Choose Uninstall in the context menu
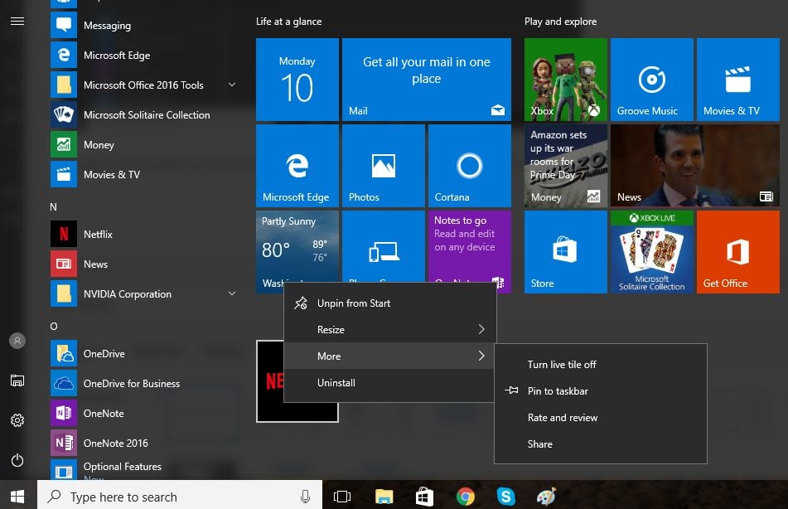This screenshot has height=509, width=788. (x=389, y=383)
